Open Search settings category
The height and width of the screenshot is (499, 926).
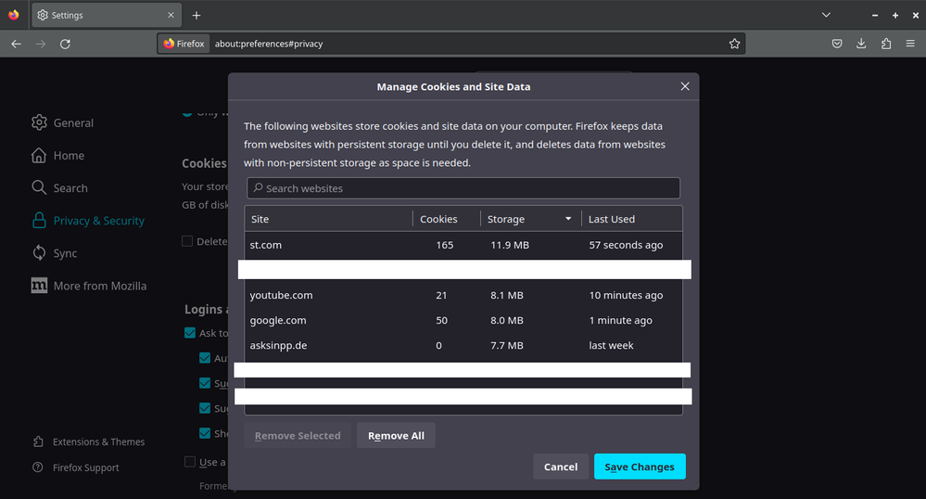point(59,188)
